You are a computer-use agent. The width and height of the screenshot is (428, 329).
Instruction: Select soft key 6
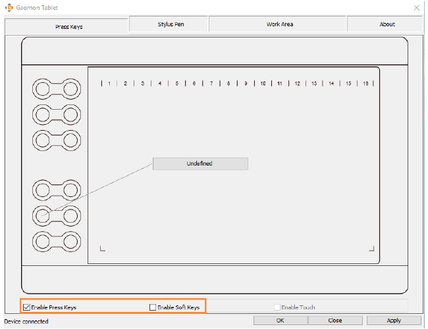tap(194, 83)
